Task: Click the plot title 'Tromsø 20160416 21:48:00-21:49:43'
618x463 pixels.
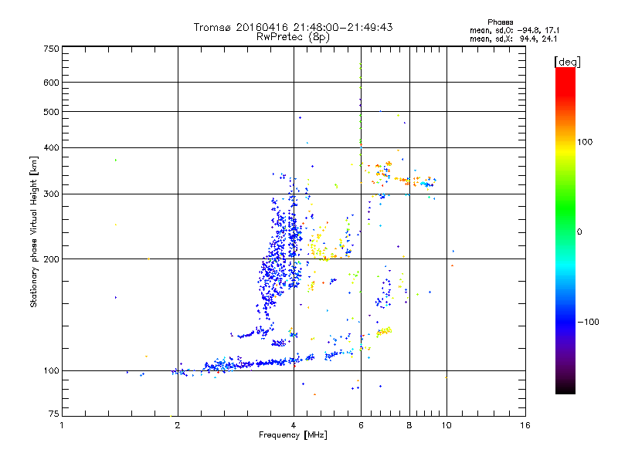Action: point(293,27)
